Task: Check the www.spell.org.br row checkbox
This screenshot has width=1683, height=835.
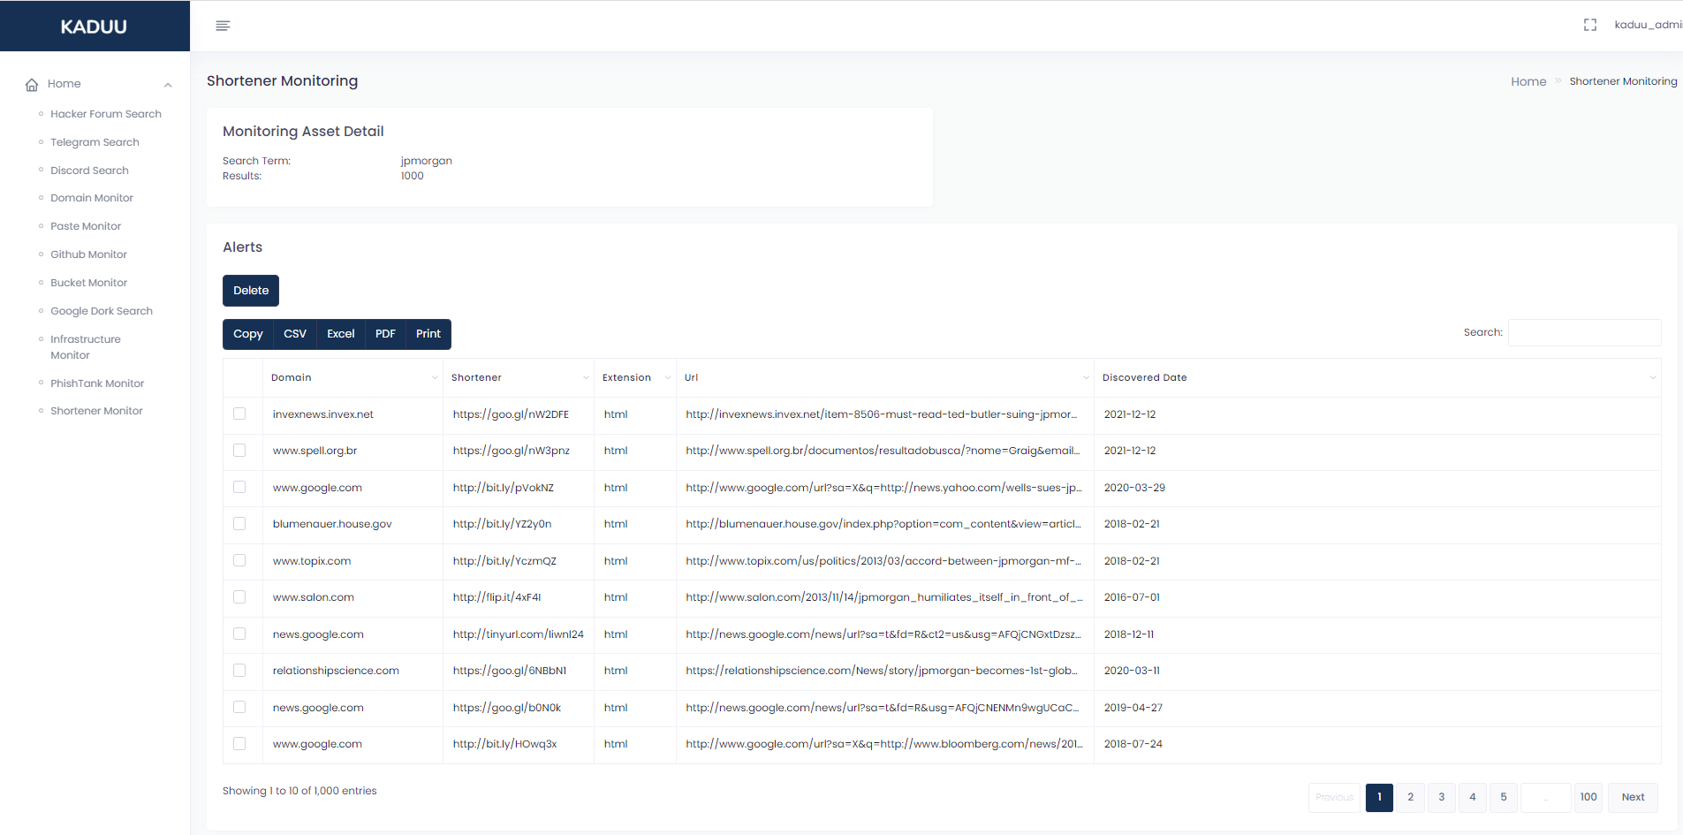Action: point(239,451)
